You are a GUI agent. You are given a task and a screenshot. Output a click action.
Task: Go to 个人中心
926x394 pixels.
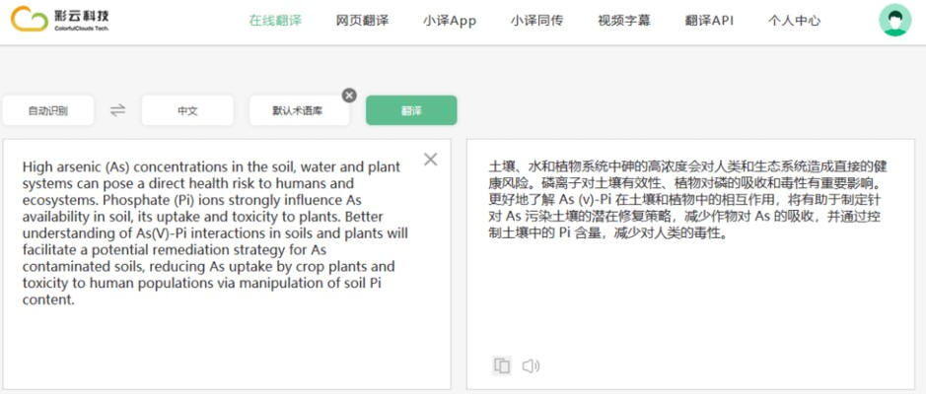[x=794, y=21]
